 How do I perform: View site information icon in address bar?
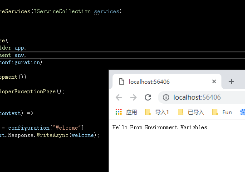166,97
